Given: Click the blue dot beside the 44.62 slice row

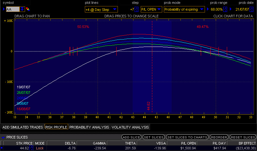Looking at the screenshot, I should [2, 148].
